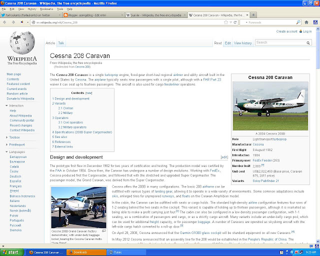Open the Random article sidebar link
This screenshot has width=320, height=256.
tap(17, 93)
